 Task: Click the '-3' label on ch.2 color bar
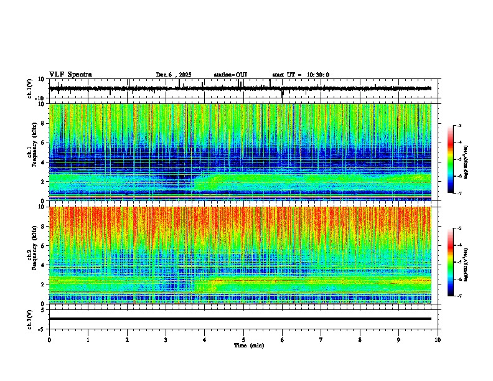[459, 228]
